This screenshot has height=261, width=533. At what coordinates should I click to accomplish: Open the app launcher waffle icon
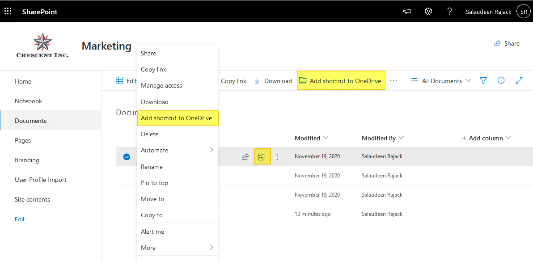pos(8,11)
